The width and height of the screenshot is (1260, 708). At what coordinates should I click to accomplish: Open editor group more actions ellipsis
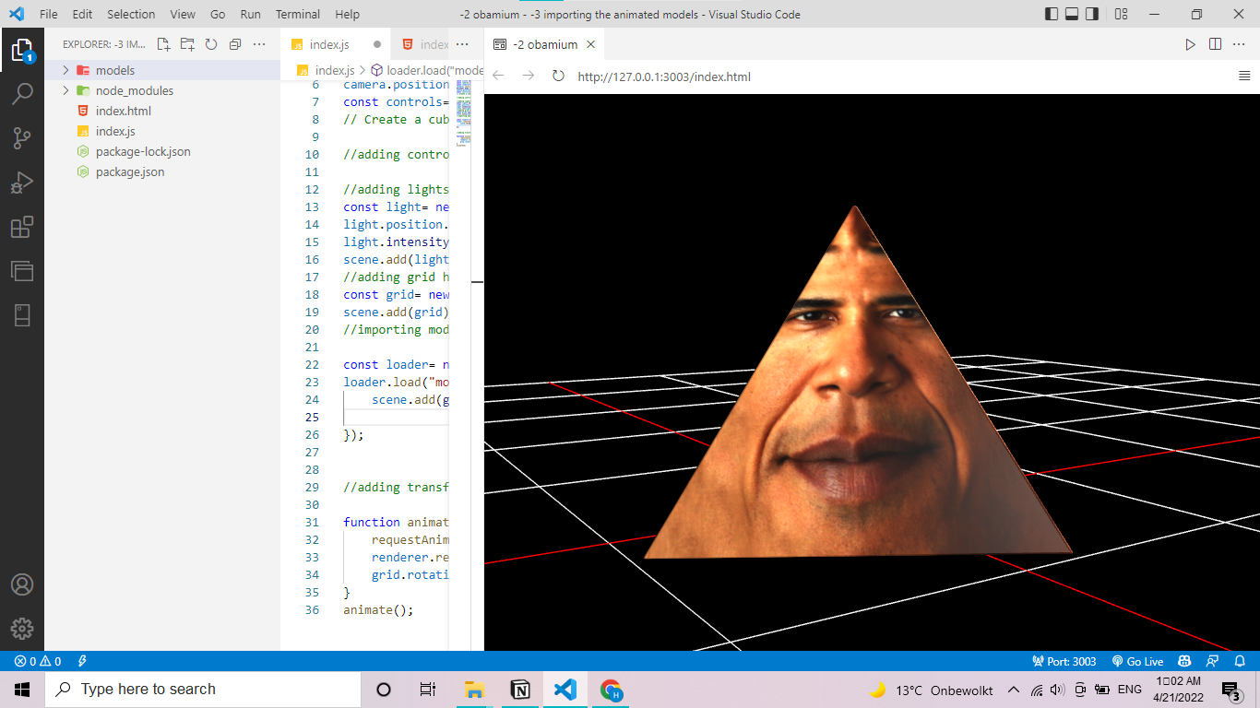(x=463, y=44)
